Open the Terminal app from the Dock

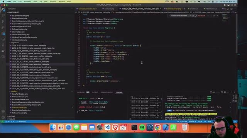point(134,127)
